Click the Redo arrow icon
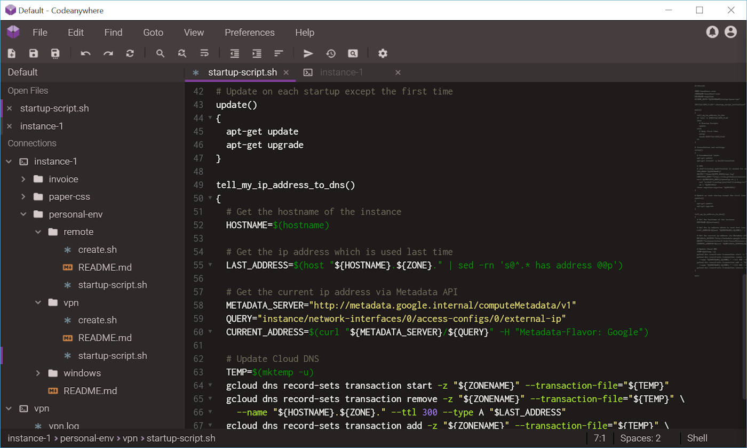Image resolution: width=747 pixels, height=448 pixels. (x=108, y=53)
